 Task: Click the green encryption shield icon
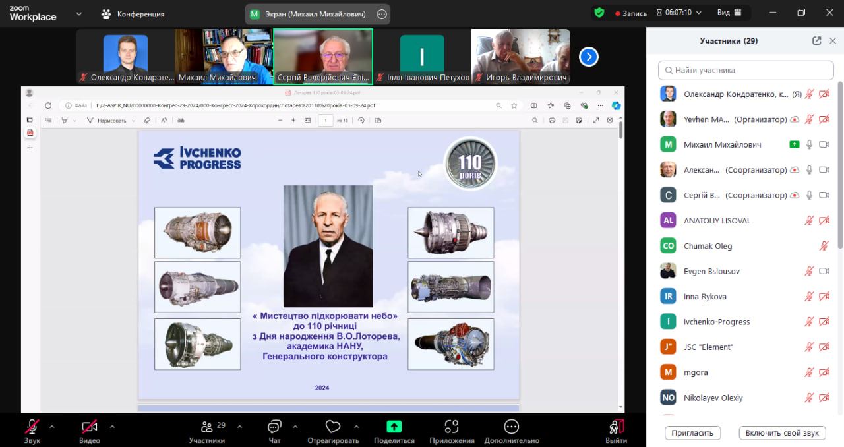coord(599,13)
